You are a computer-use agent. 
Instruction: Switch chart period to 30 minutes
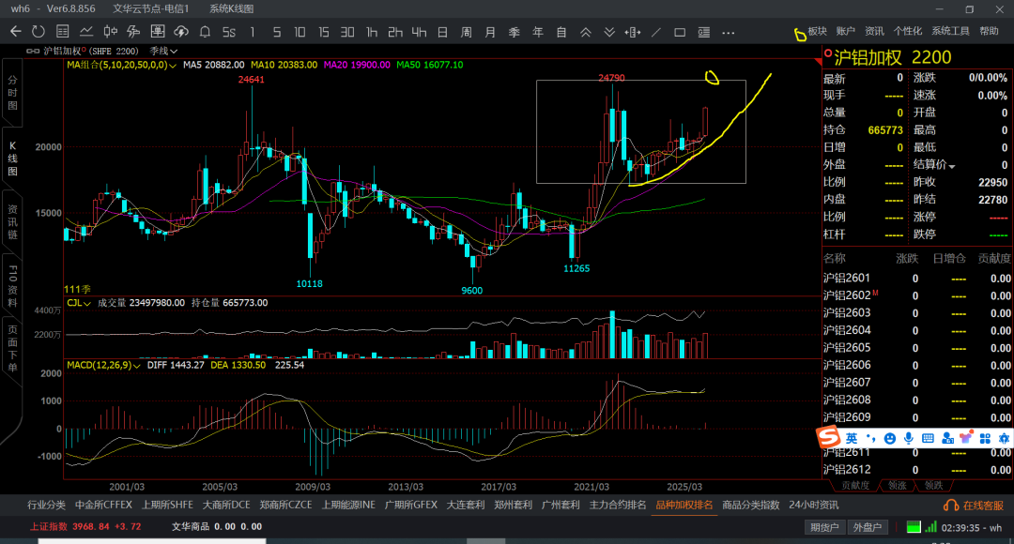click(x=347, y=32)
